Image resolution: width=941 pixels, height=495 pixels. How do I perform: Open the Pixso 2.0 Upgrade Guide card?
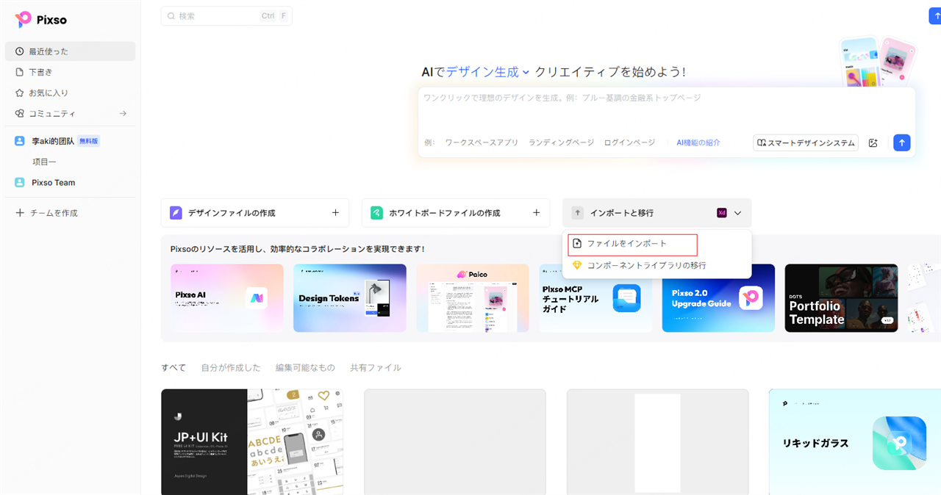(718, 298)
